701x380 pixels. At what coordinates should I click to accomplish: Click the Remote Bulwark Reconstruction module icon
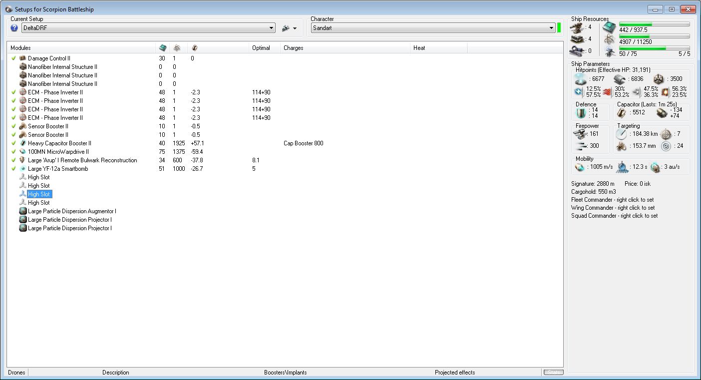[22, 160]
